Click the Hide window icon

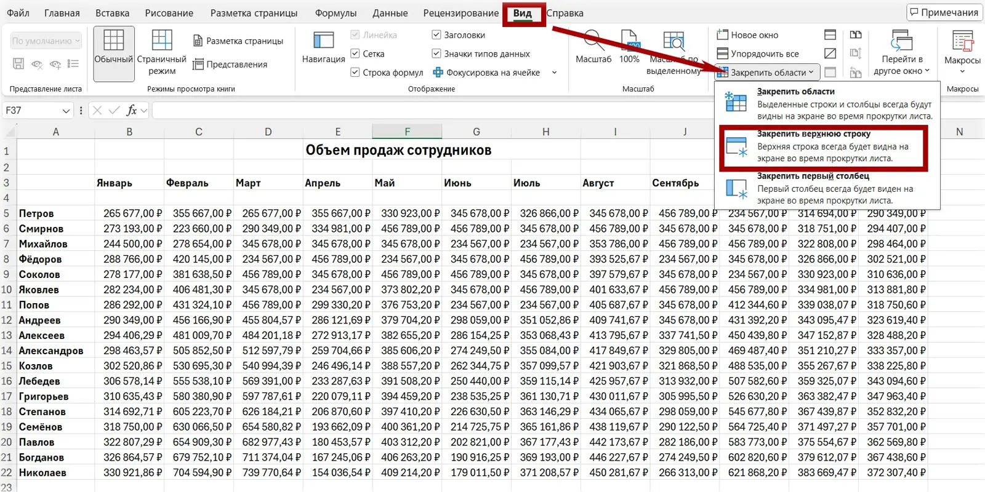pyautogui.click(x=830, y=54)
